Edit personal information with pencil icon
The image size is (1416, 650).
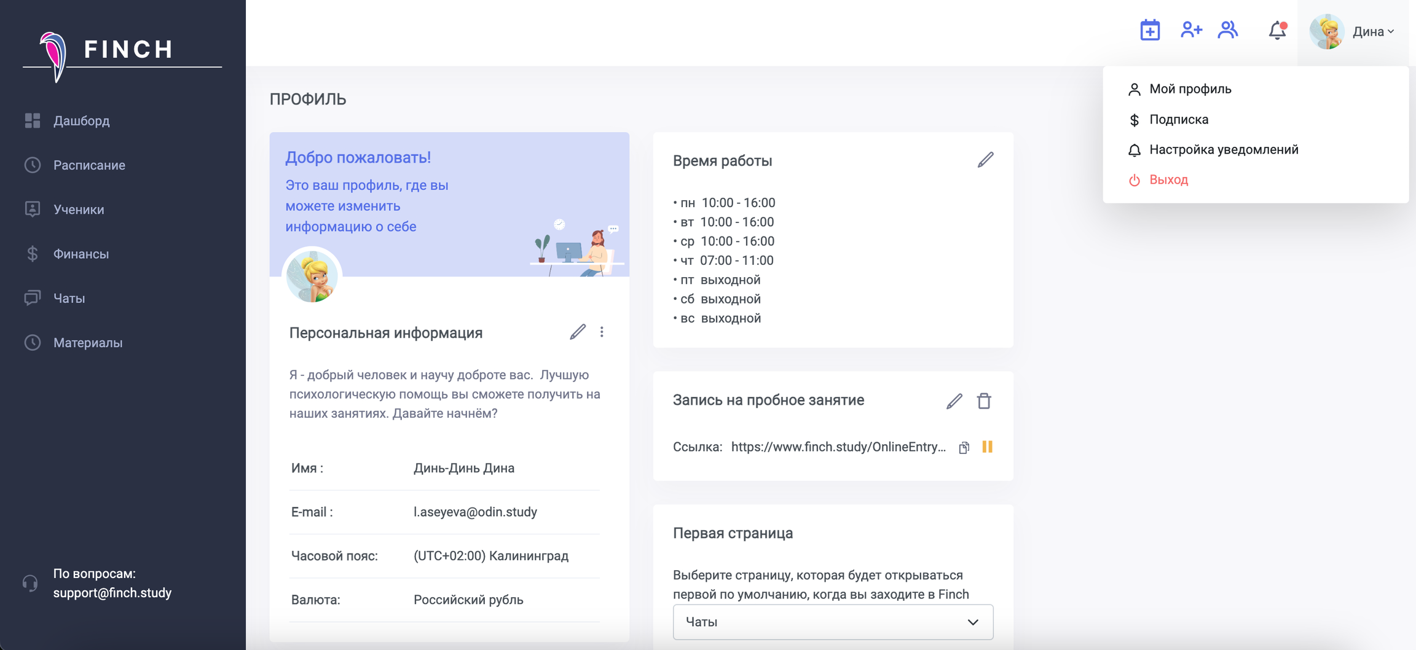tap(577, 332)
